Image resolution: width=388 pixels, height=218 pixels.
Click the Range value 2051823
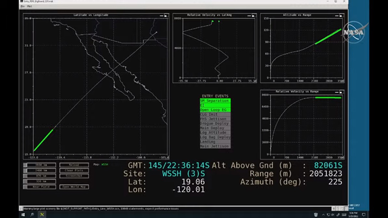pos(325,174)
